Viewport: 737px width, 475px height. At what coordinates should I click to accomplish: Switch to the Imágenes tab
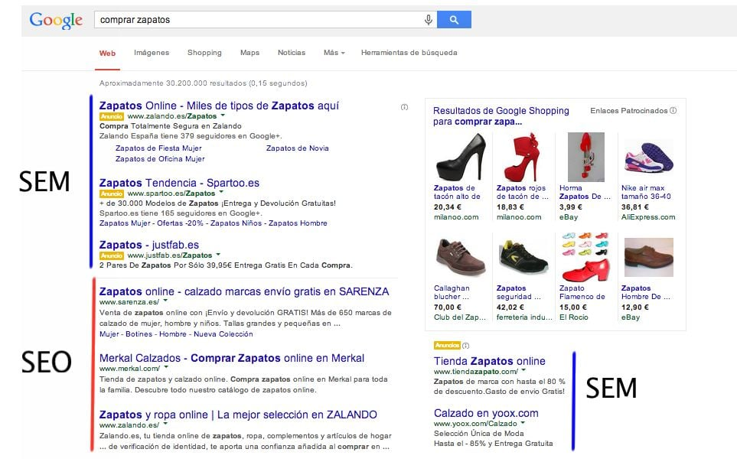(152, 53)
